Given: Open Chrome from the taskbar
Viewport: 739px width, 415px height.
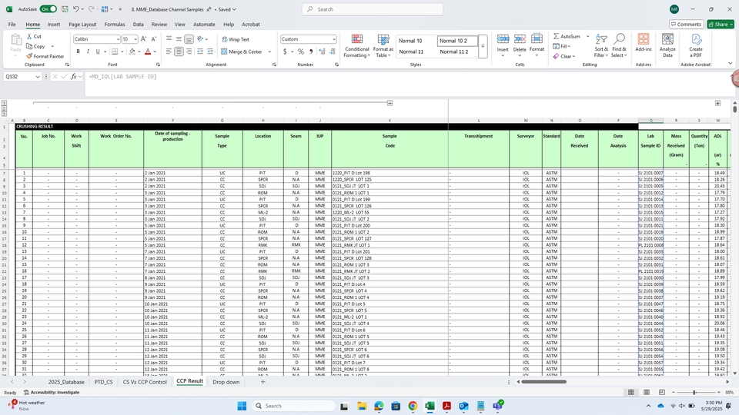Looking at the screenshot, I should [413, 406].
